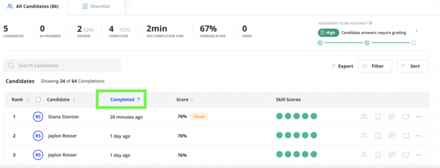Click the RS avatar of Giana Stanton
440x168 pixels.
coord(38,117)
